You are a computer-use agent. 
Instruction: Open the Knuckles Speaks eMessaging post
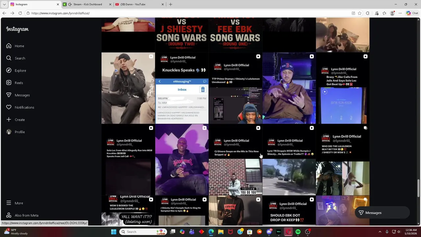182,88
